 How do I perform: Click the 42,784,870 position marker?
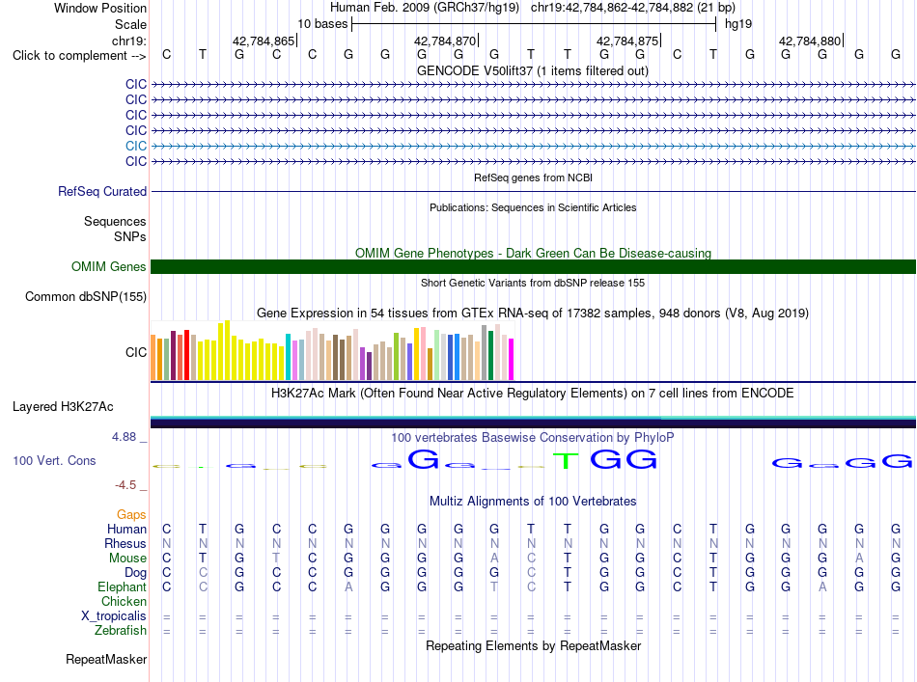point(446,41)
